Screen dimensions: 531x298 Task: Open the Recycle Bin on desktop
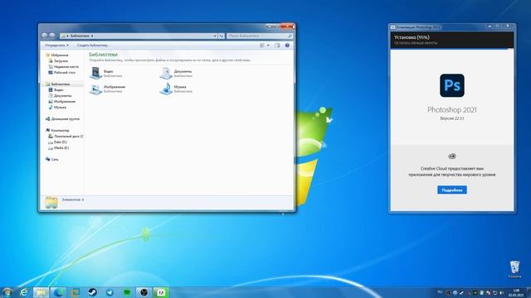tap(514, 269)
